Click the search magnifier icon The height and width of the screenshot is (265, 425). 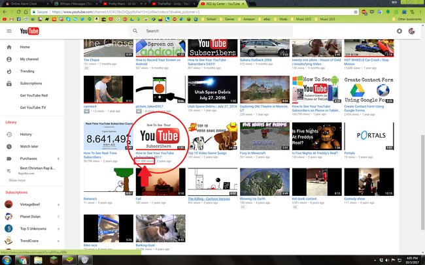[135, 31]
